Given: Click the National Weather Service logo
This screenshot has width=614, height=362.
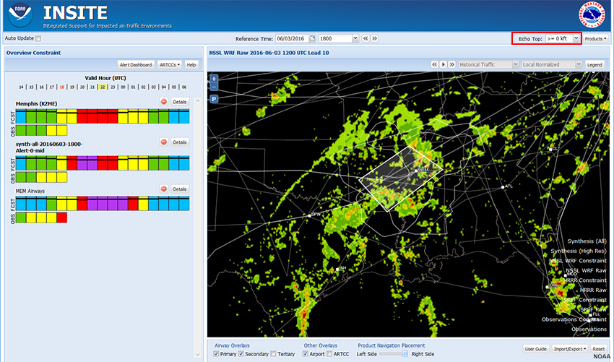Looking at the screenshot, I should point(592,15).
